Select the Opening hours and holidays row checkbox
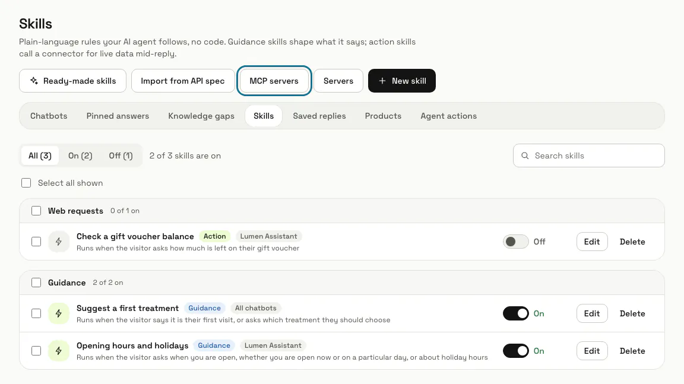684x384 pixels. (36, 351)
